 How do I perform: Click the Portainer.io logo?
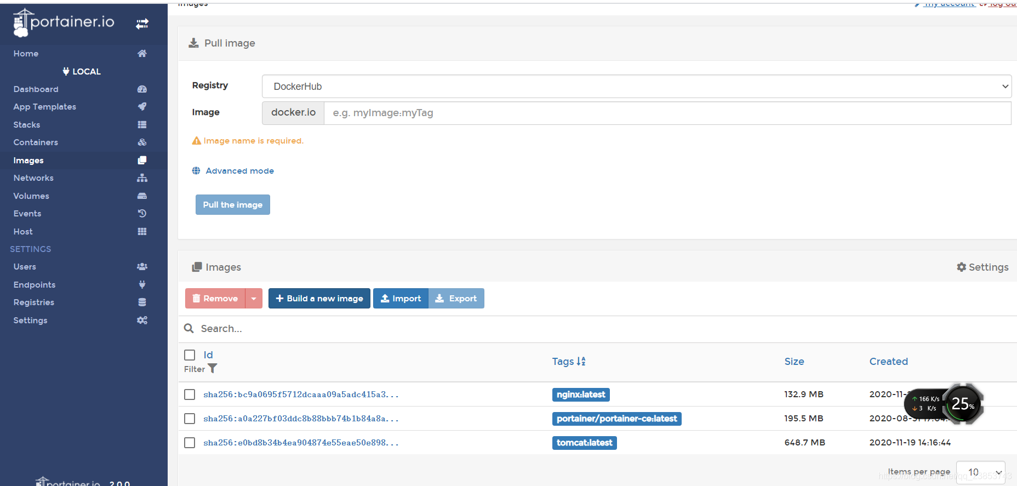64,22
